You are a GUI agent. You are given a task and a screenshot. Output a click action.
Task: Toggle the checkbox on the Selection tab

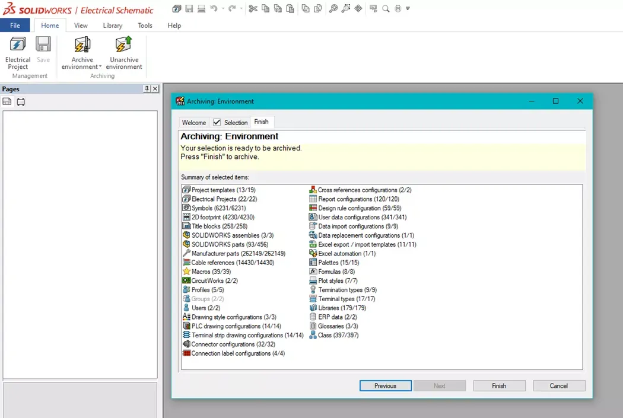click(217, 122)
